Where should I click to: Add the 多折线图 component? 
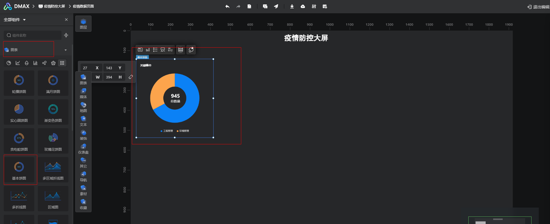19,199
